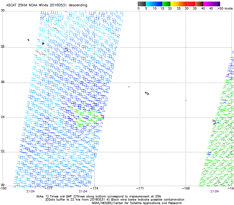Click the '25' label under the color scale

179,9
